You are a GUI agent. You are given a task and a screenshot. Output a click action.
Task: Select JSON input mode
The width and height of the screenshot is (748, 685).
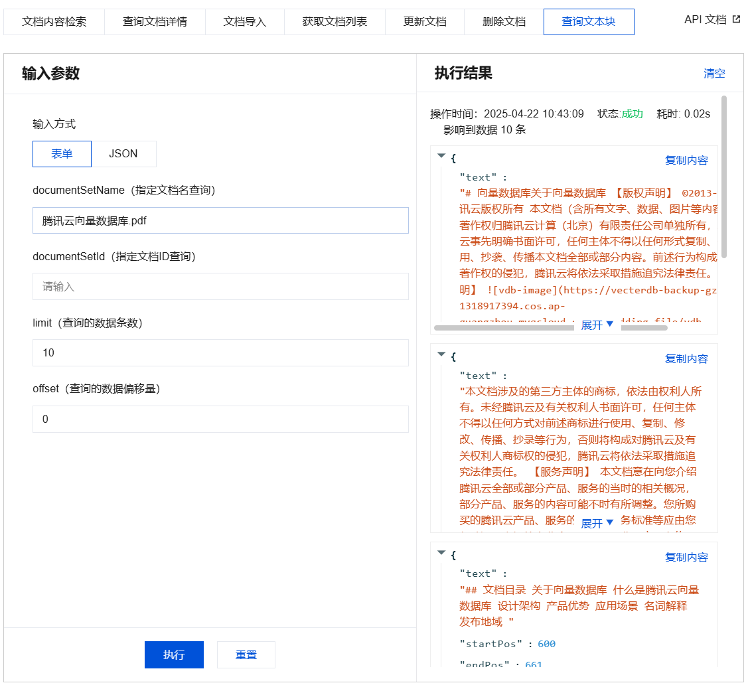click(x=123, y=154)
